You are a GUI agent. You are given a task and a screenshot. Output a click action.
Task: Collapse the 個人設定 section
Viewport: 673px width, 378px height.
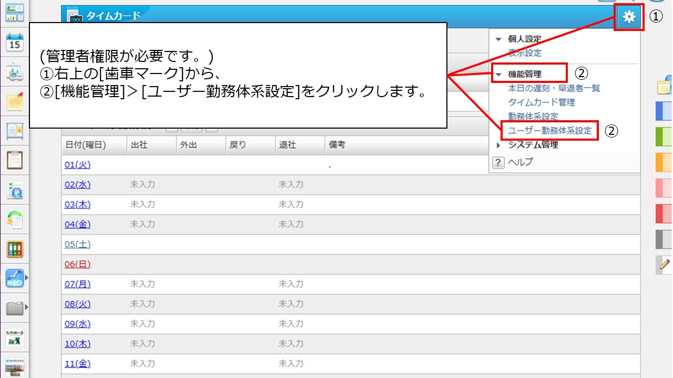[499, 39]
